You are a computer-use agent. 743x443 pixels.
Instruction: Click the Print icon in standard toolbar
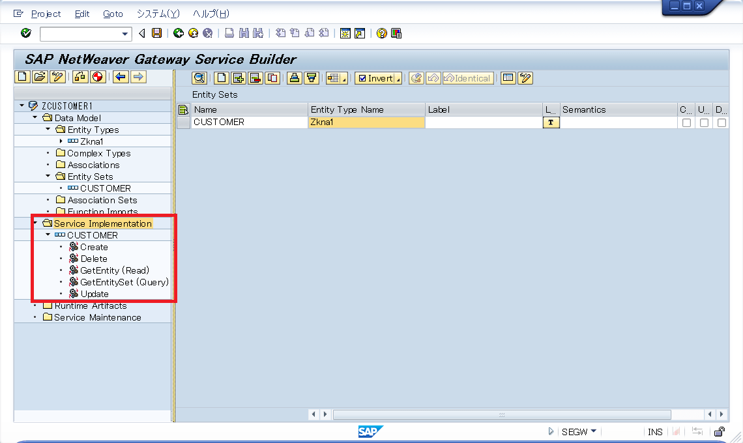click(229, 33)
